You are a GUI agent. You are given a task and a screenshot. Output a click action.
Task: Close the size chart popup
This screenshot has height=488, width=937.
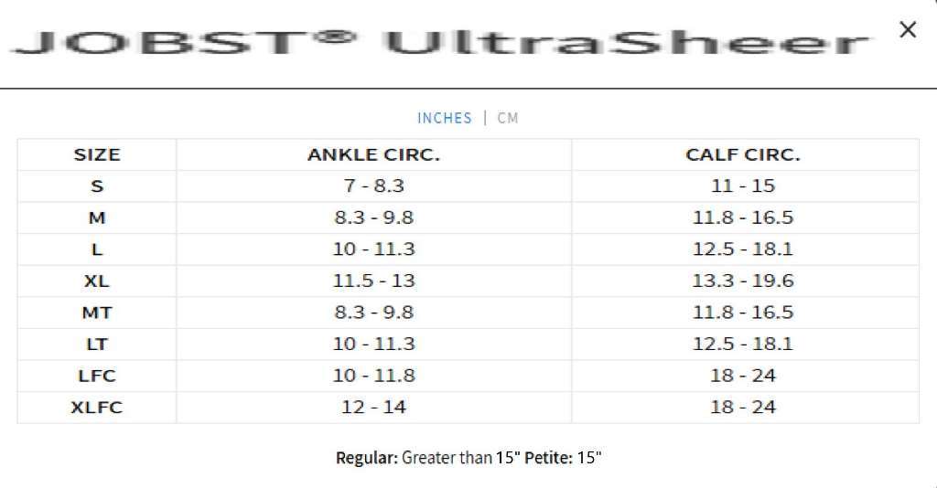click(x=908, y=29)
